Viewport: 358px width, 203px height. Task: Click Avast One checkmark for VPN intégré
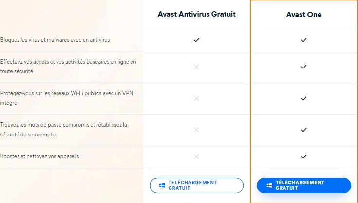[303, 98]
